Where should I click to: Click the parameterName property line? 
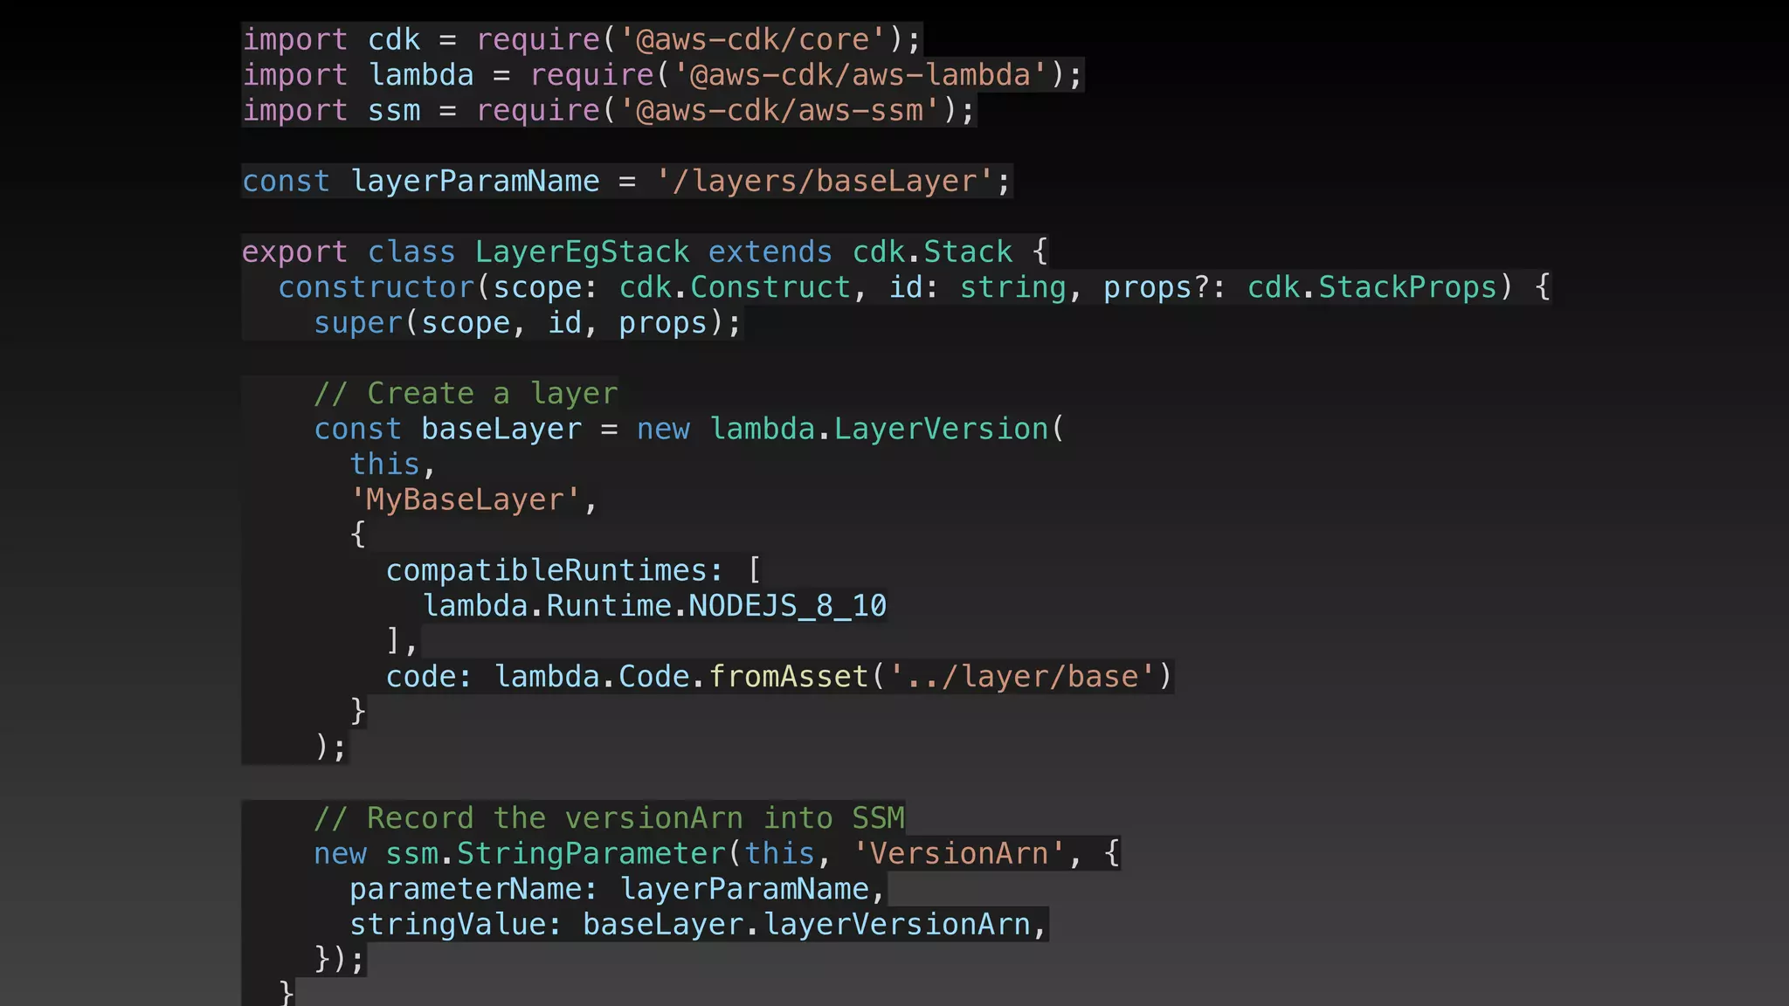618,889
